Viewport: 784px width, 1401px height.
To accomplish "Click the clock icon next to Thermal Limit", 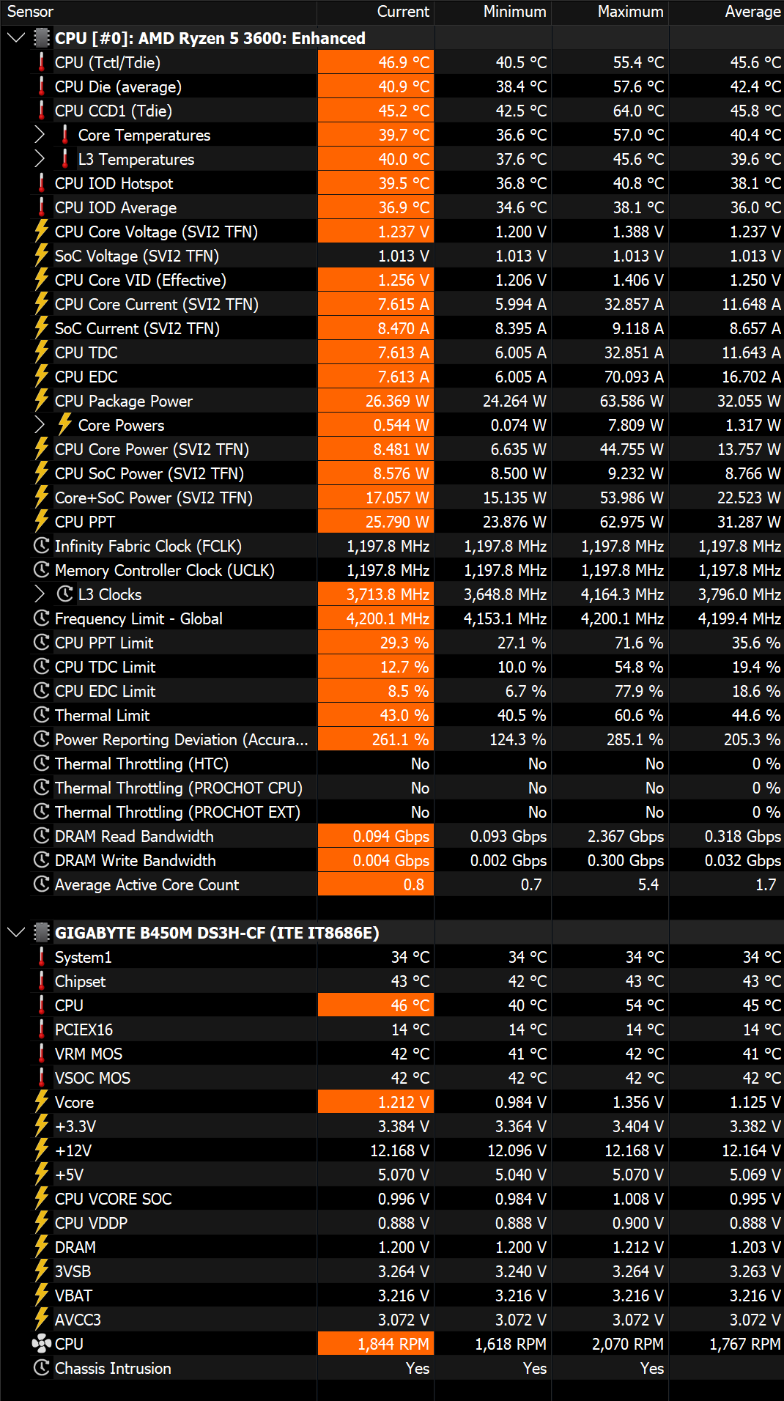I will tap(42, 715).
